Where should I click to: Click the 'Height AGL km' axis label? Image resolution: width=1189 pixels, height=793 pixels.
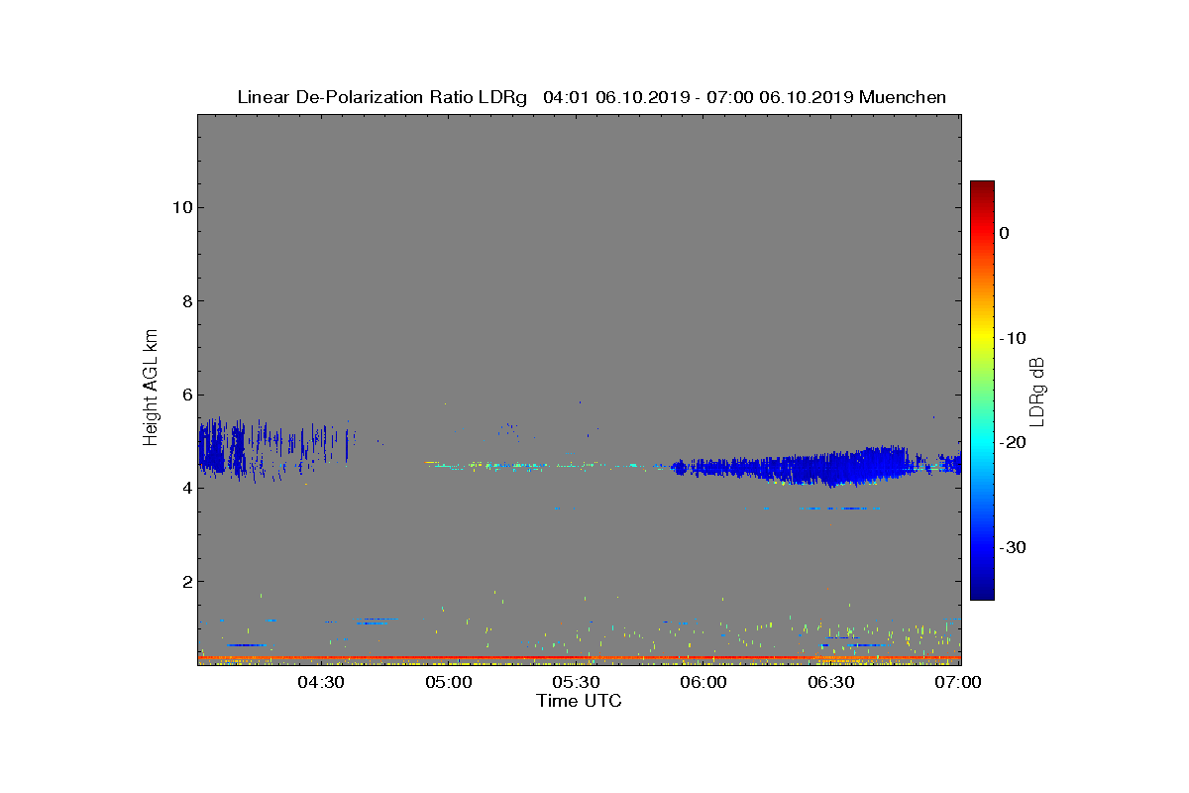tap(151, 389)
